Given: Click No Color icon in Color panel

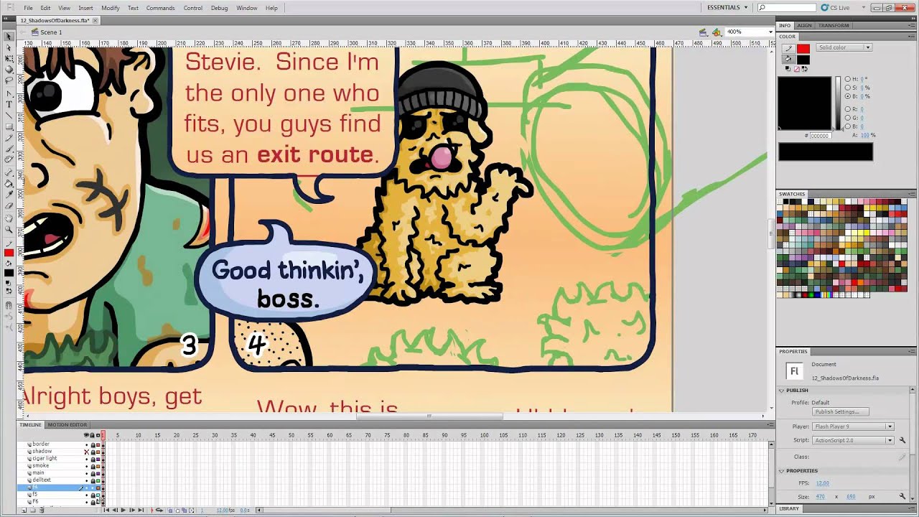Looking at the screenshot, I should click(x=797, y=69).
